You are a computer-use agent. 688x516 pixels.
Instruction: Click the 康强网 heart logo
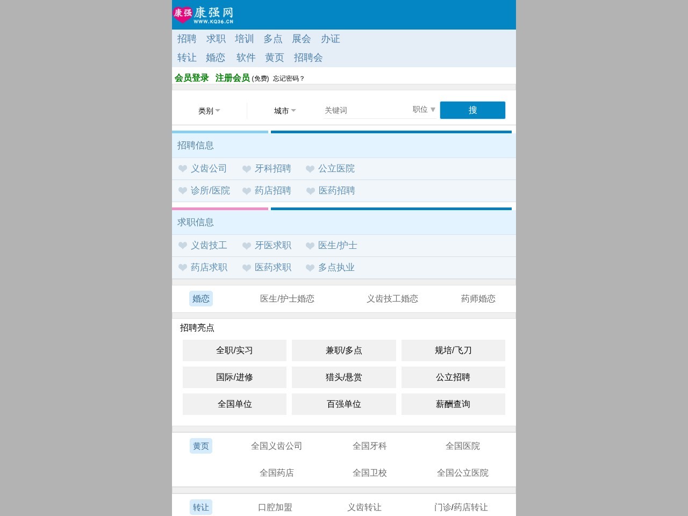pyautogui.click(x=183, y=15)
